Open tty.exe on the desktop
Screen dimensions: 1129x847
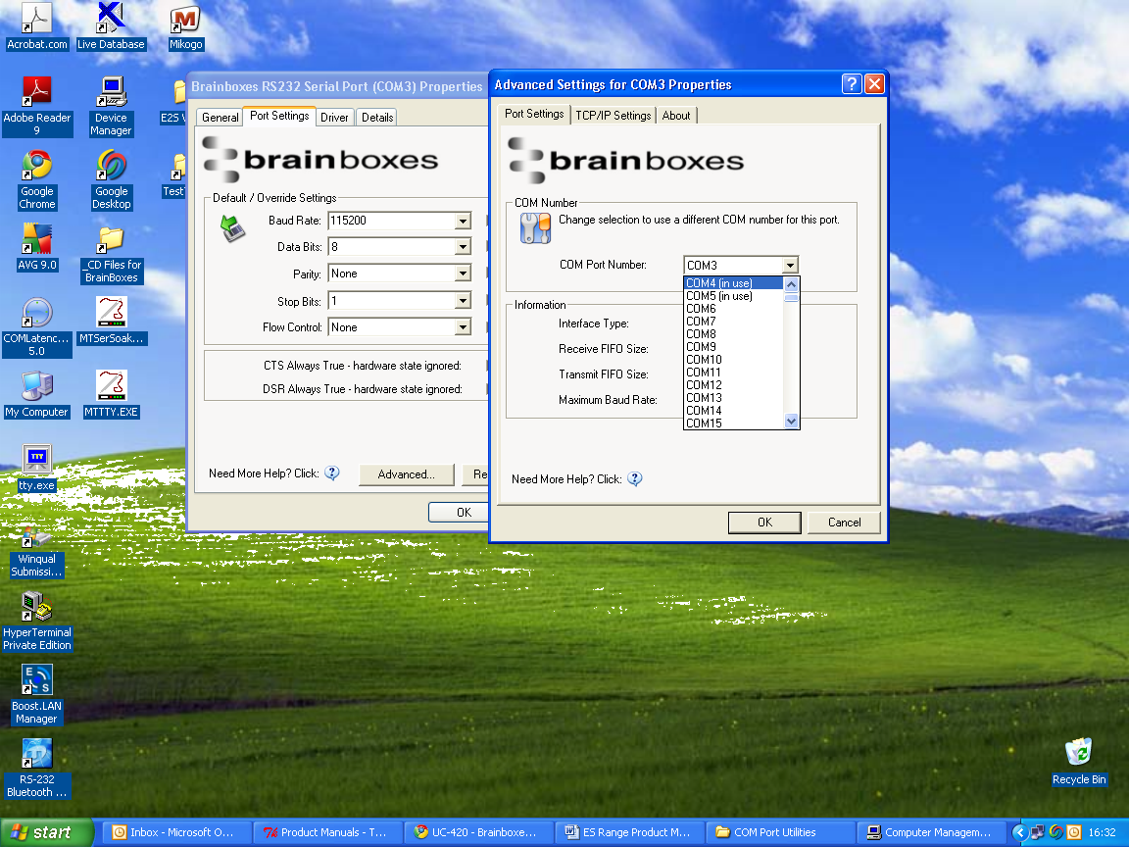pos(36,461)
